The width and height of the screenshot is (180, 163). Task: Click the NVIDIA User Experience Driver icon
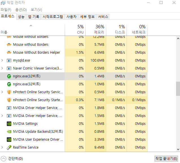click(9, 140)
